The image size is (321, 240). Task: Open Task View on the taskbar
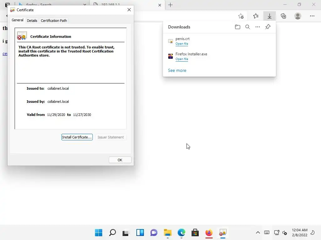click(126, 232)
